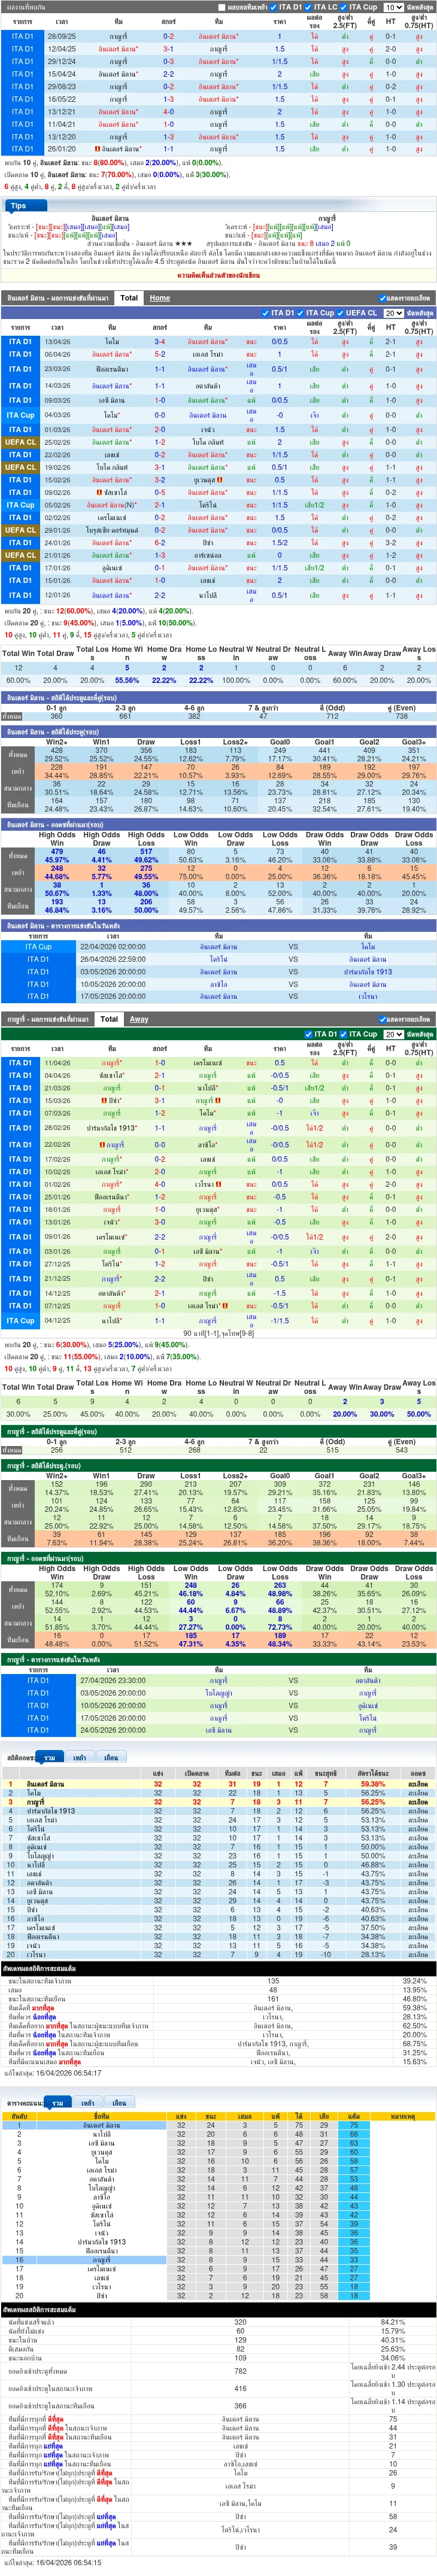Click the ITA D1 badge on 24/05/2026 fixture

coord(38,1730)
